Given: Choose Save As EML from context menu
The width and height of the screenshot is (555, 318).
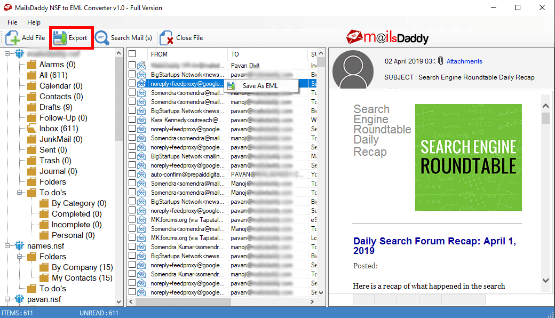Looking at the screenshot, I should point(261,86).
